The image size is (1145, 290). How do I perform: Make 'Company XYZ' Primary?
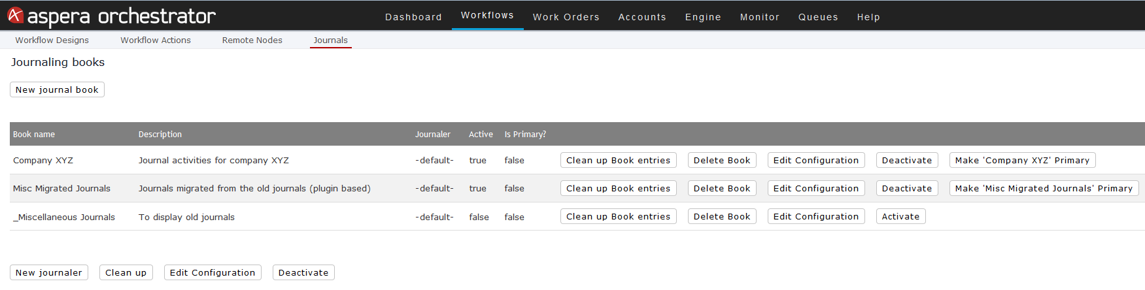click(x=1022, y=160)
